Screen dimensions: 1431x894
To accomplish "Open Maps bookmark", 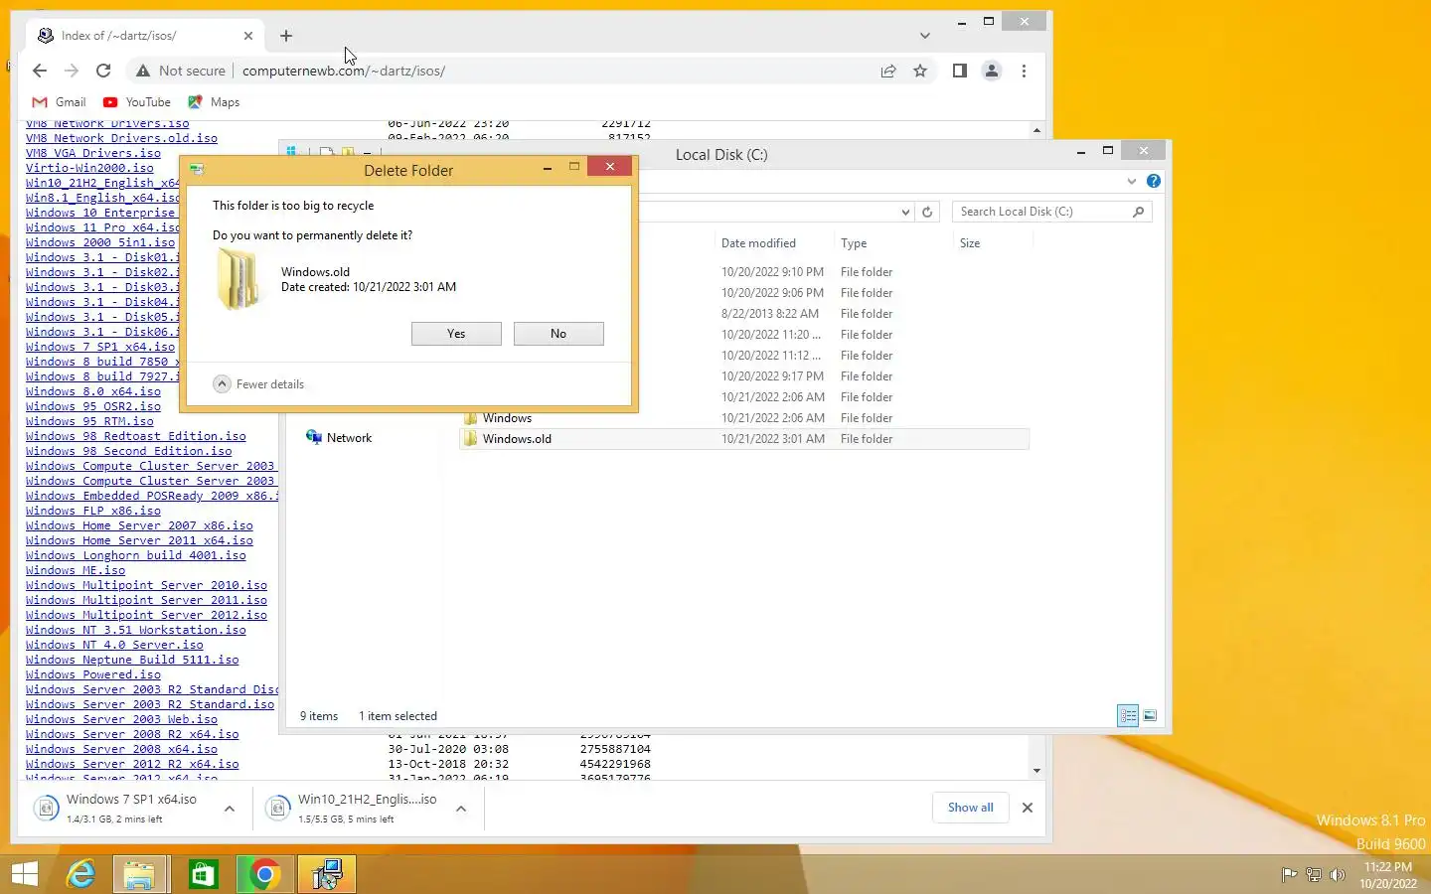I will [214, 102].
